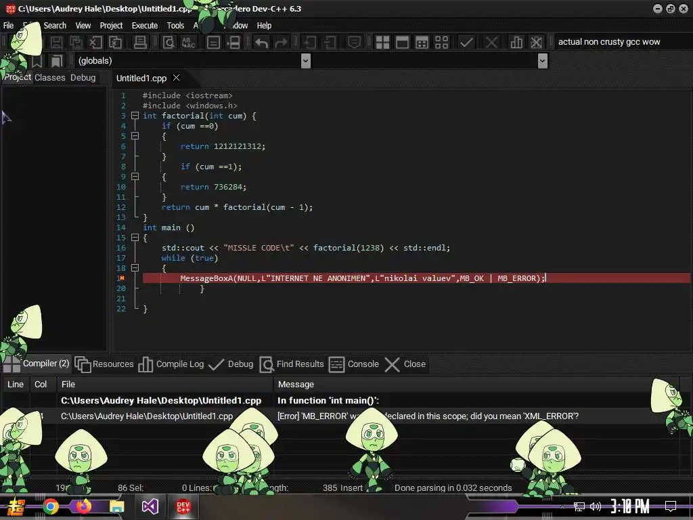
Task: Click the Delete profiling information icon
Action: (x=536, y=43)
